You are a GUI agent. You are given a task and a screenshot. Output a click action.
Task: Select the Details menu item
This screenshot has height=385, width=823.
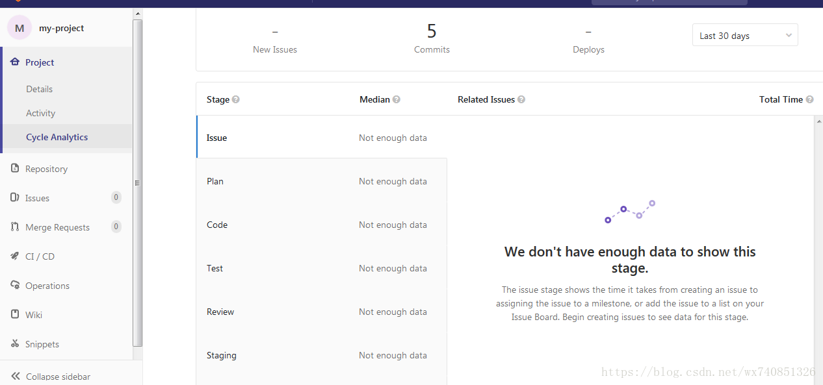coord(40,89)
